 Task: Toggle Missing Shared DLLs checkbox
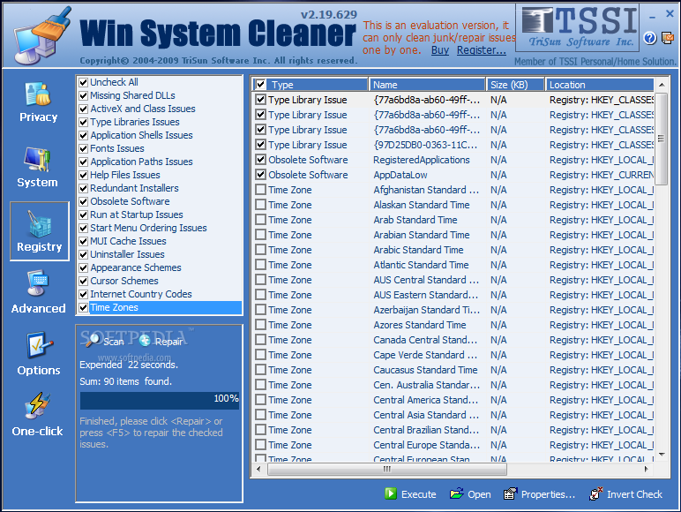pos(84,95)
